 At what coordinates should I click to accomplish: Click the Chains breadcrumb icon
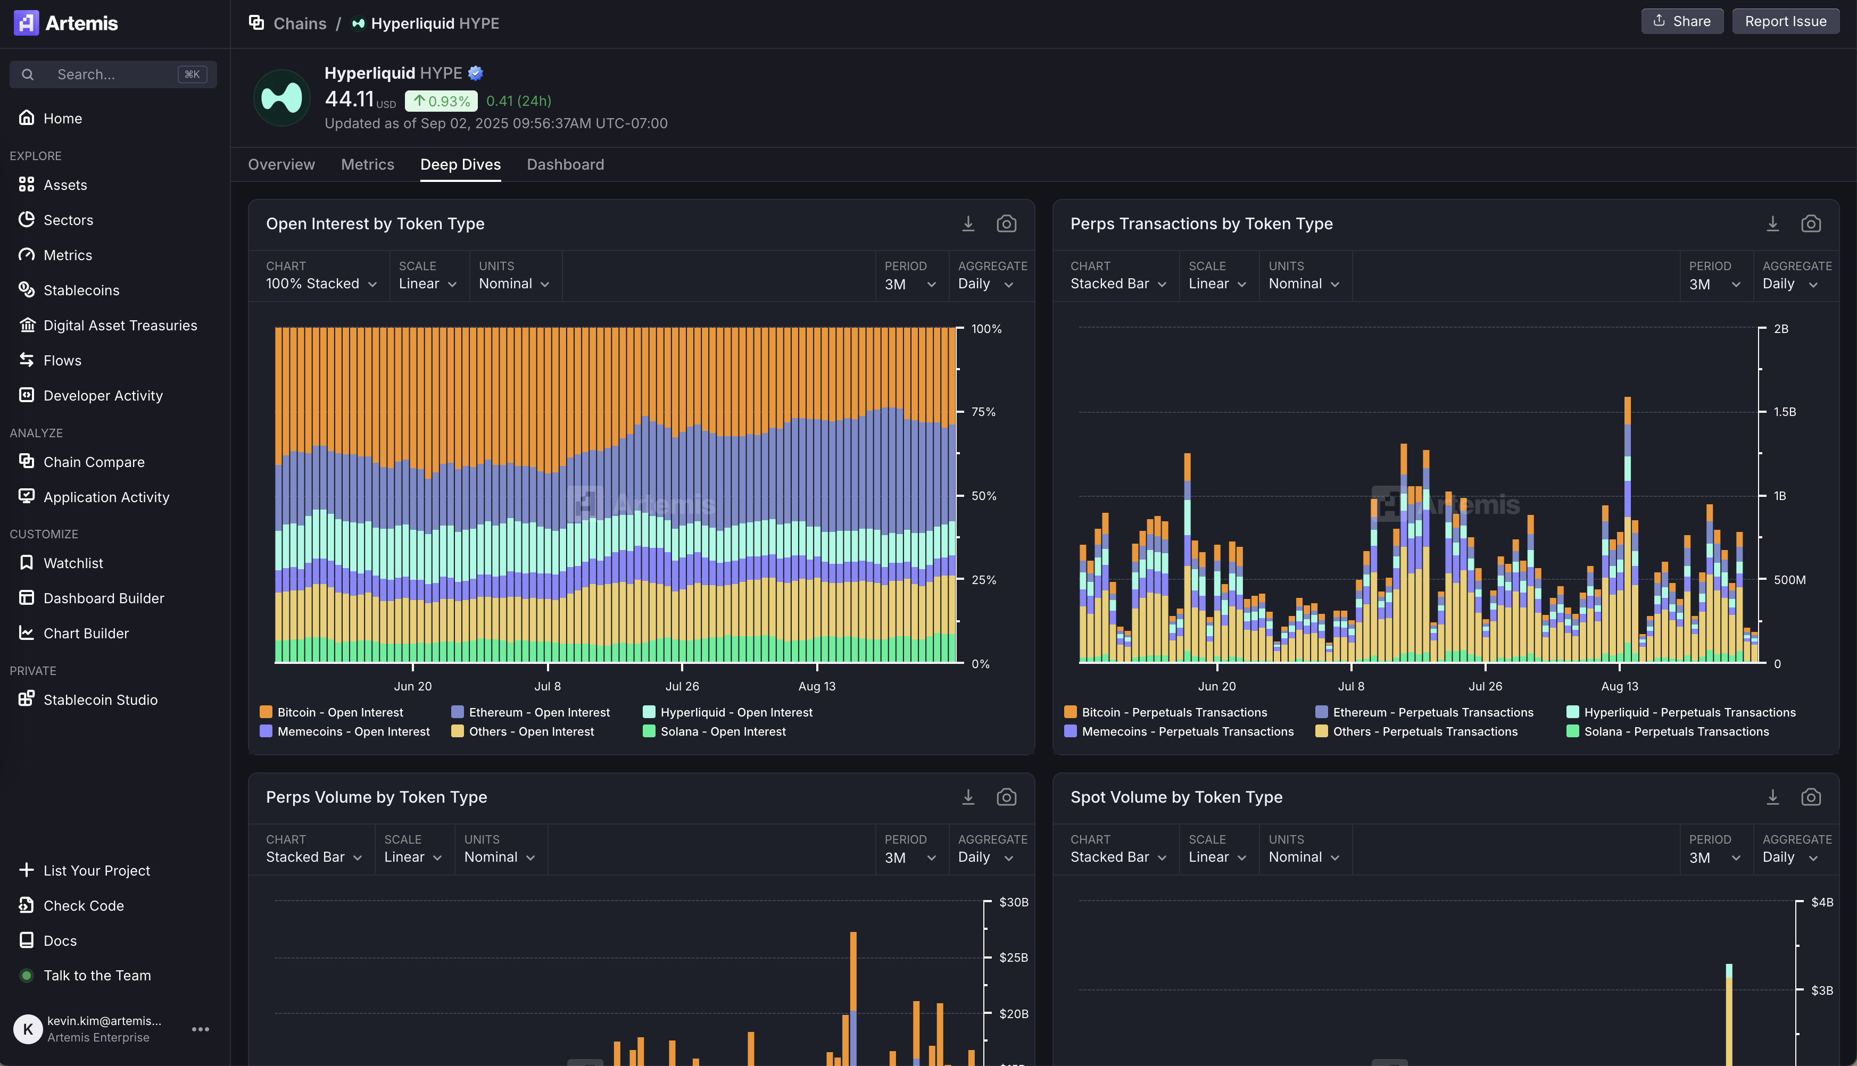(x=256, y=23)
